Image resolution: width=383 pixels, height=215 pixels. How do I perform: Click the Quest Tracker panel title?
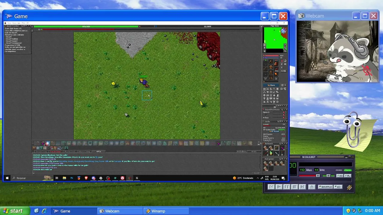click(x=13, y=26)
